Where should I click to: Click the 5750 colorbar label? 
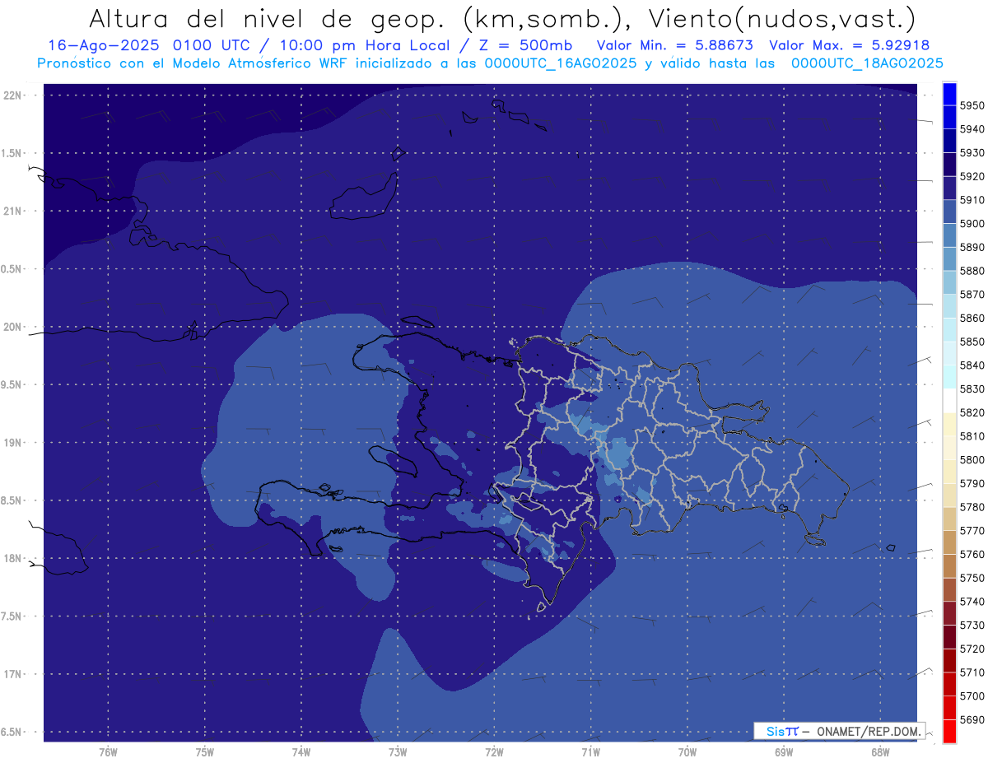click(x=972, y=578)
